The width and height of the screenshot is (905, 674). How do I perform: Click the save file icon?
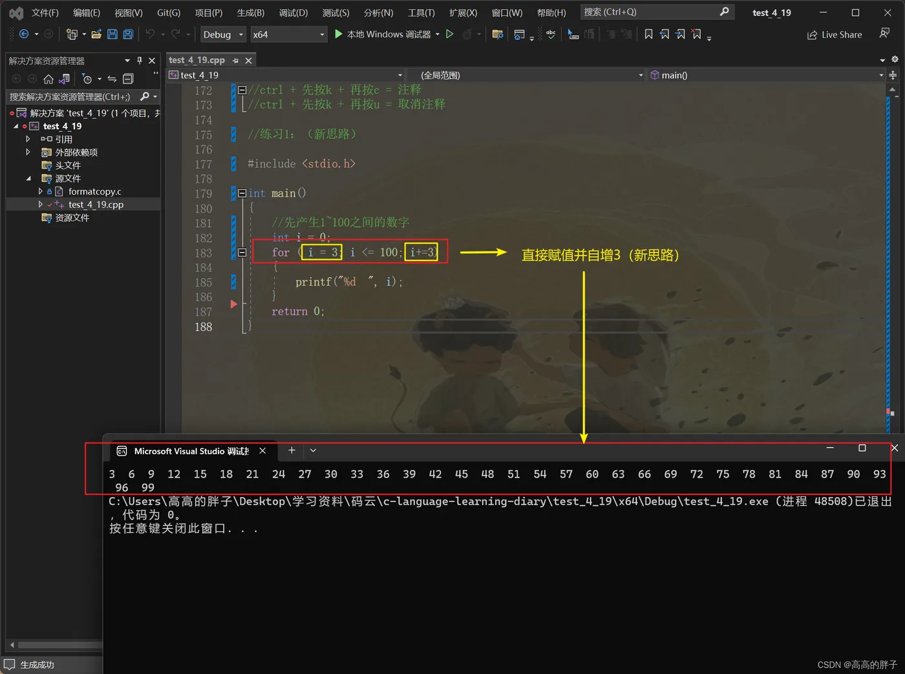coord(112,34)
